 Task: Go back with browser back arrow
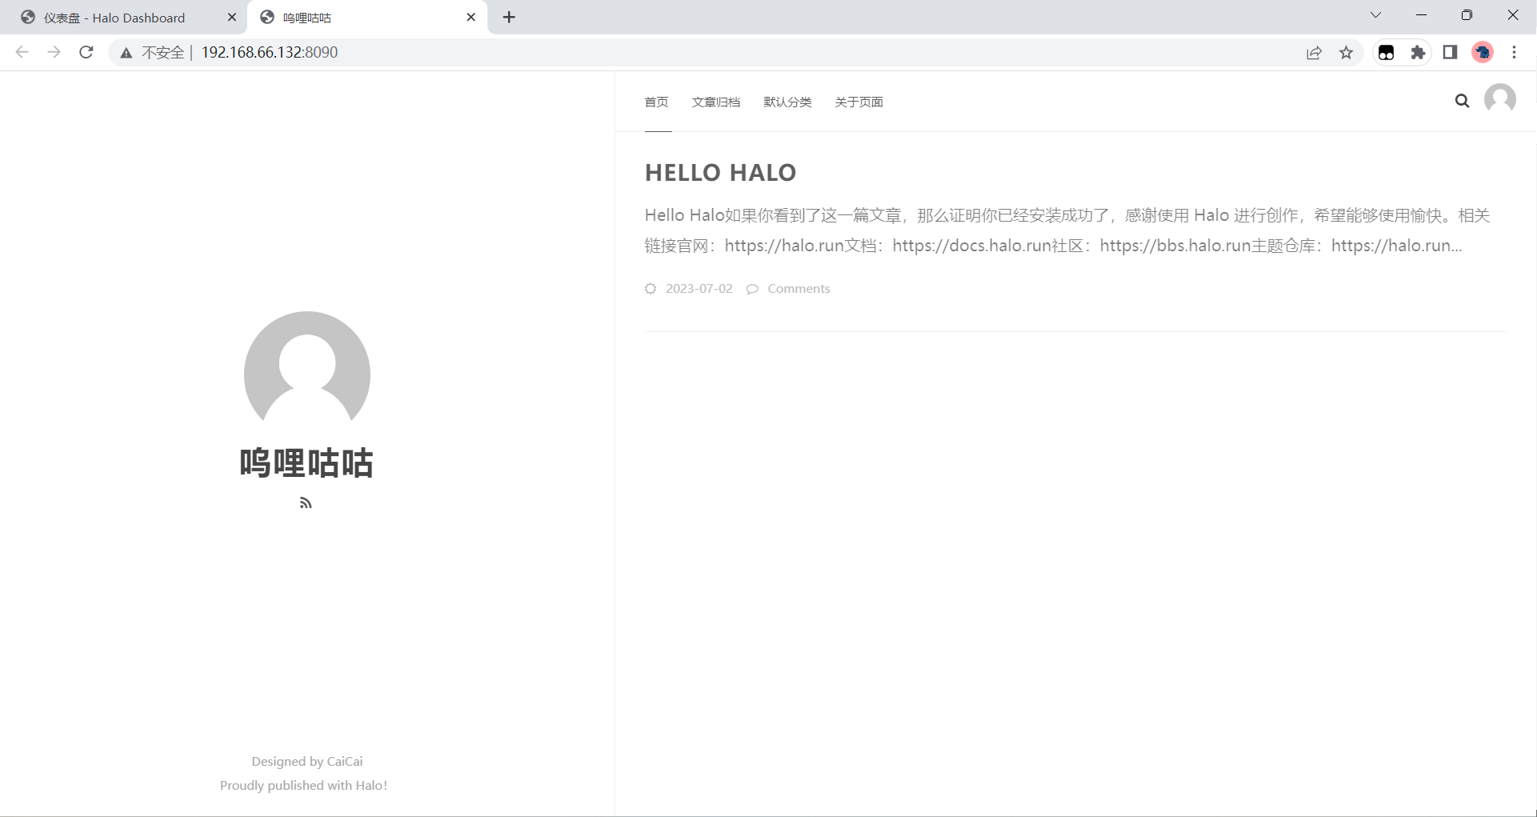point(22,52)
